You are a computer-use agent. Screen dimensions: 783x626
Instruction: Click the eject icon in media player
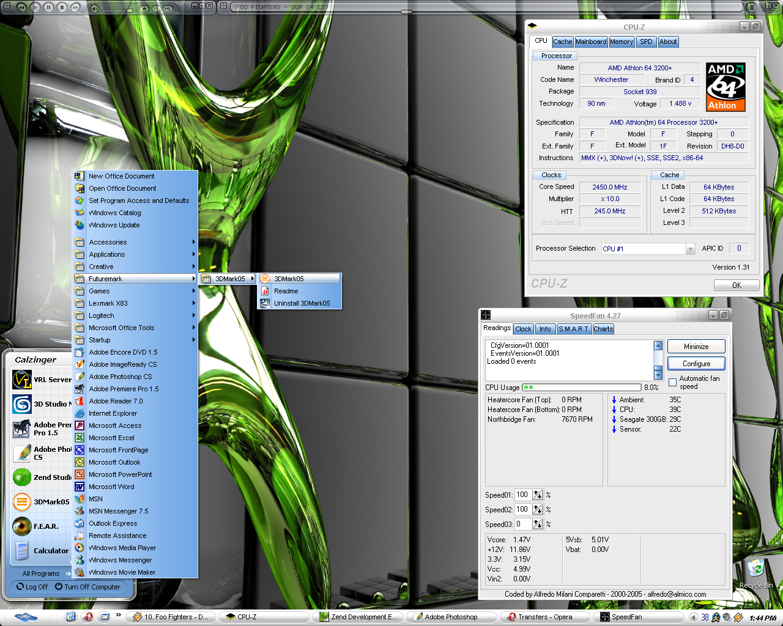tap(144, 9)
